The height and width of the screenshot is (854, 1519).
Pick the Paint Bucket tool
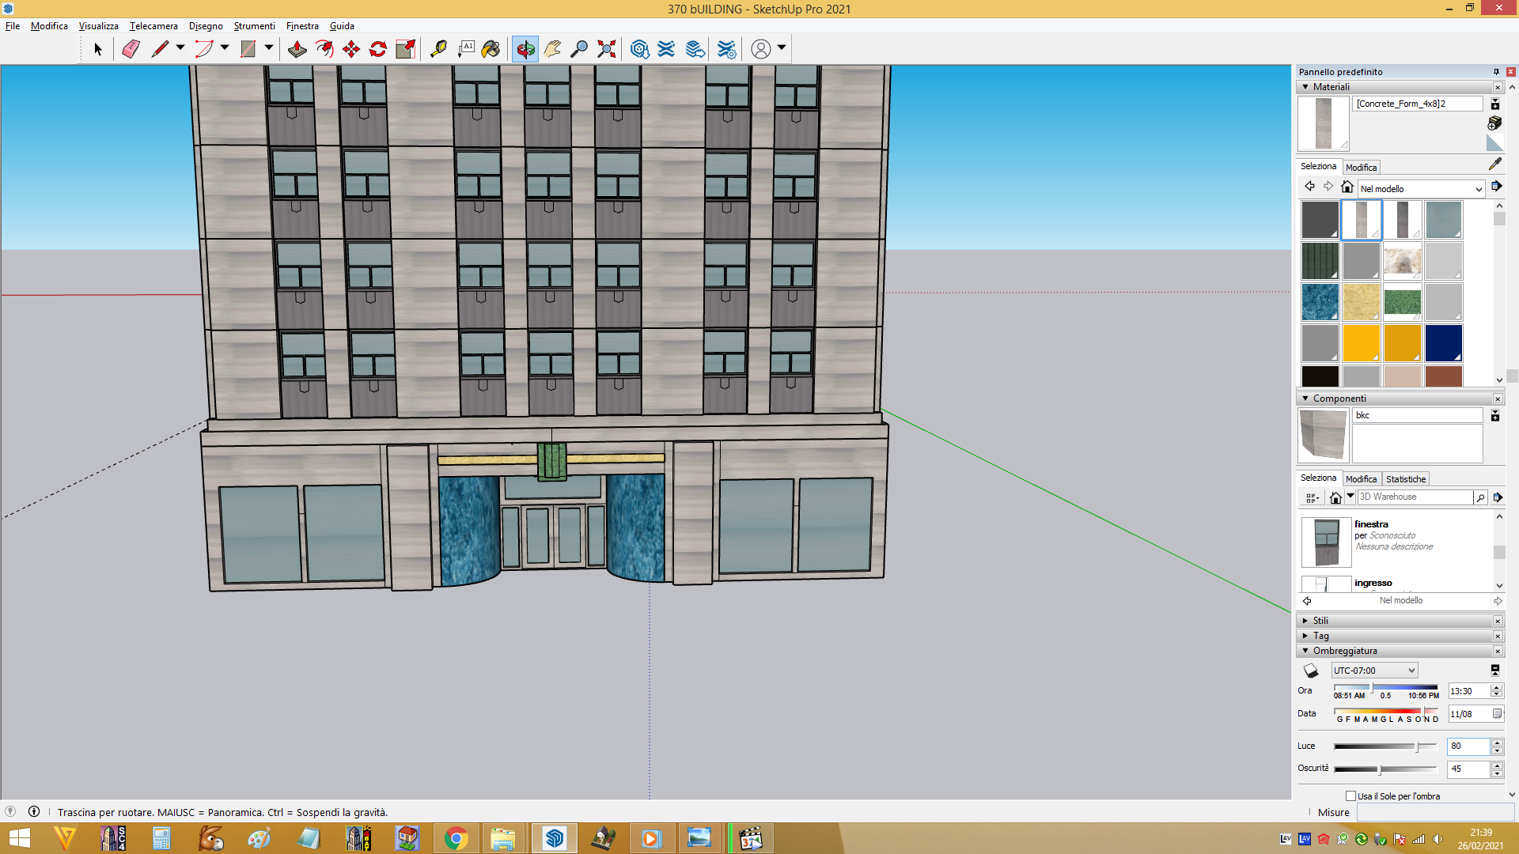[x=491, y=49]
